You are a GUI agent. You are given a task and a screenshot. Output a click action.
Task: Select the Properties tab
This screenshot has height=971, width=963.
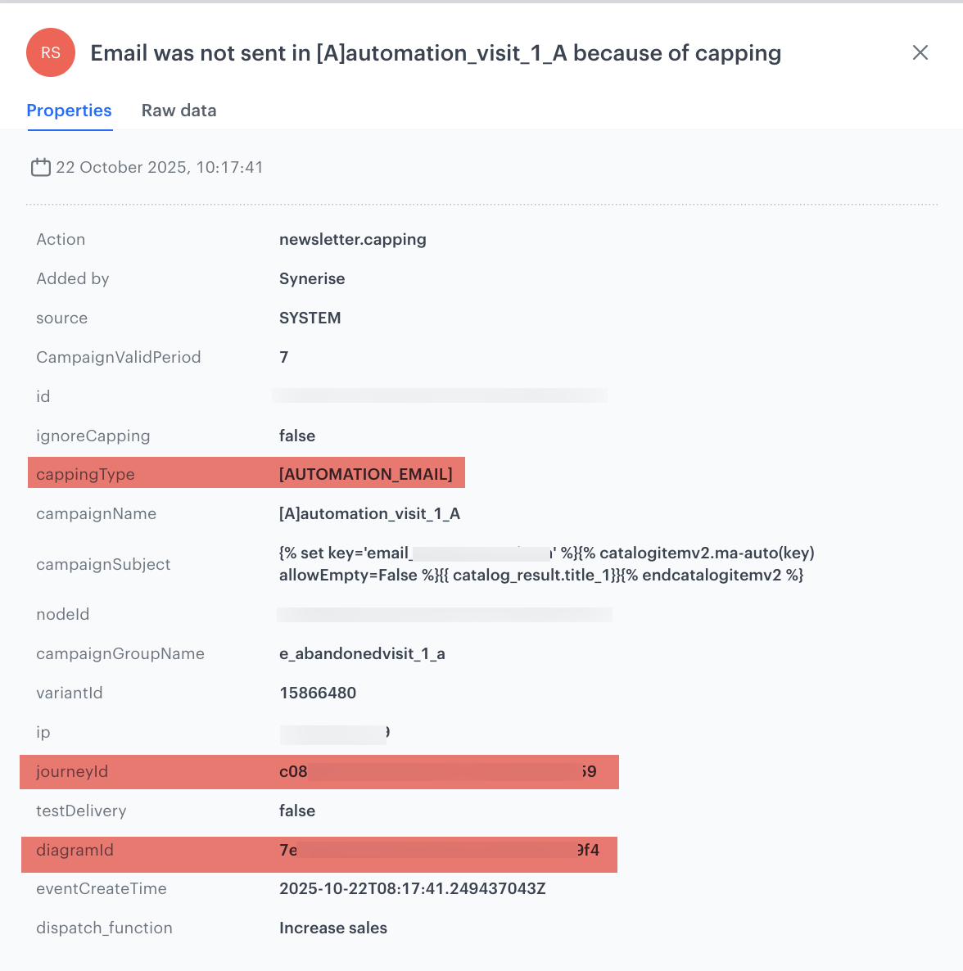tap(70, 111)
